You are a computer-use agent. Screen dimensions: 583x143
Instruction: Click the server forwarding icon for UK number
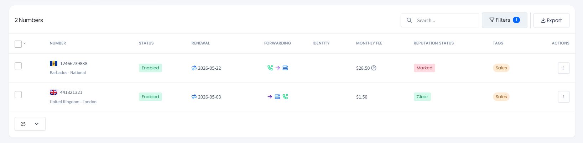277,97
